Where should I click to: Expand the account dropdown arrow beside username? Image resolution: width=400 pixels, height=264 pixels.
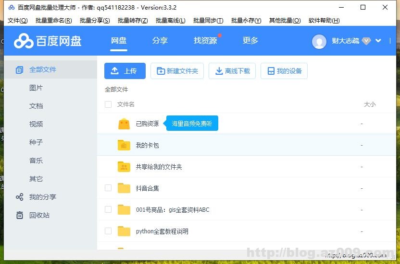click(378, 41)
